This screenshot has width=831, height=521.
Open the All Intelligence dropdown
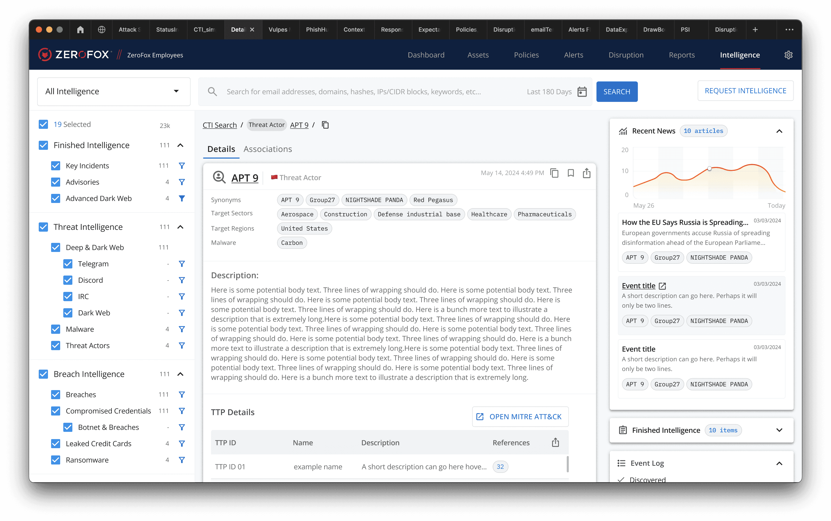click(113, 91)
